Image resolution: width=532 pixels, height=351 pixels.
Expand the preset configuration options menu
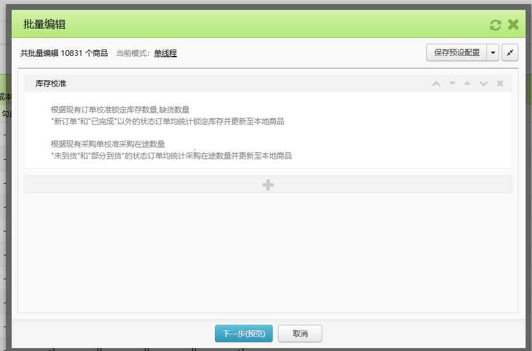tap(493, 52)
